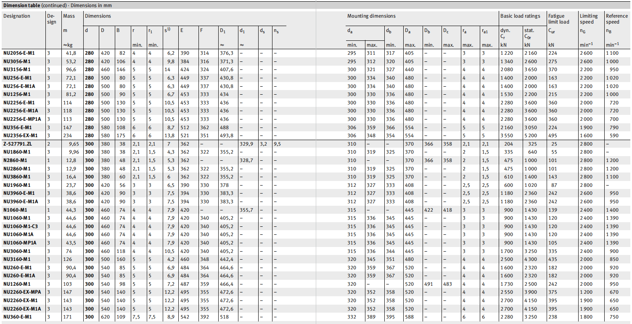632x324 pixels.
Task: Click the Basic load ratings header
Action: click(520, 16)
